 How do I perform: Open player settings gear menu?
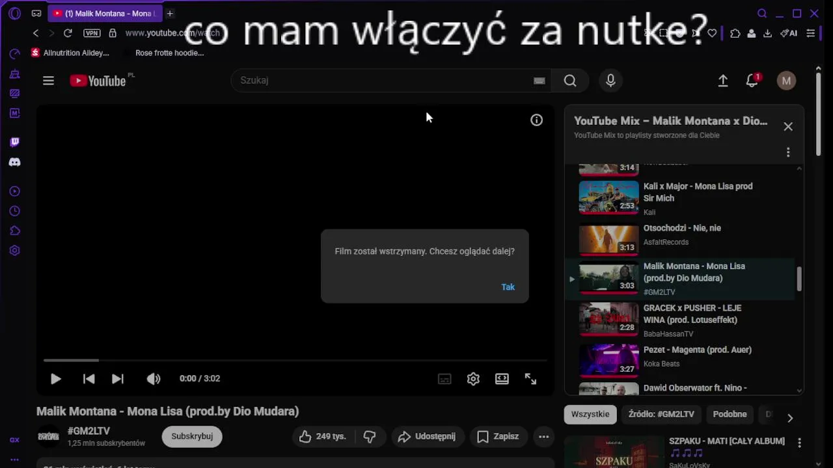pos(473,379)
